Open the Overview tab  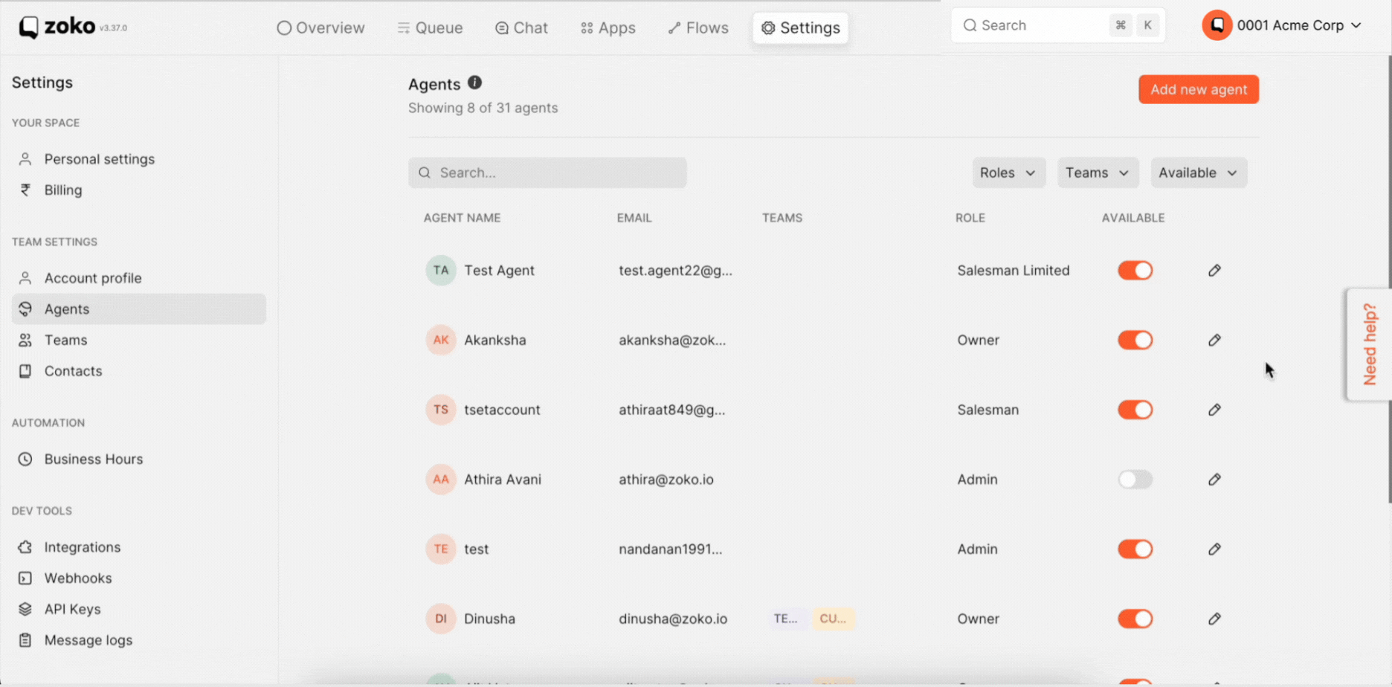[320, 28]
